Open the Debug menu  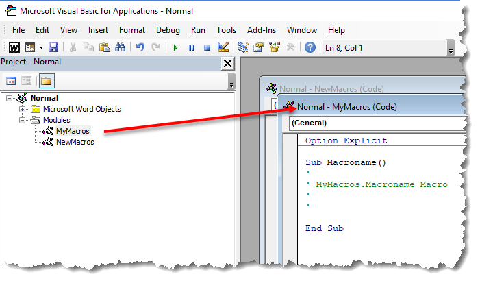click(168, 30)
